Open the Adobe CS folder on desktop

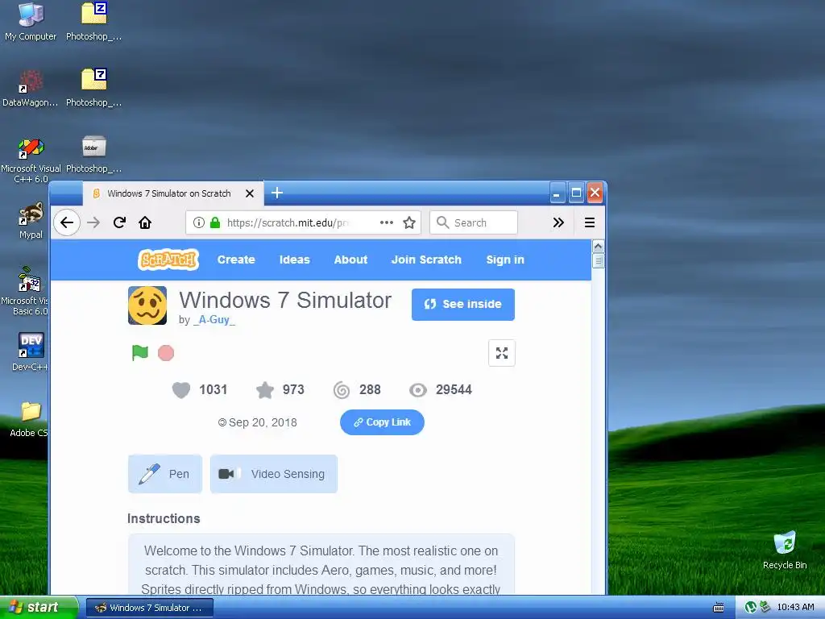(x=30, y=419)
